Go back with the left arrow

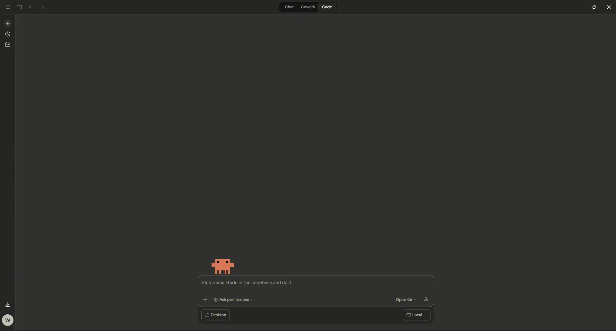coord(31,7)
